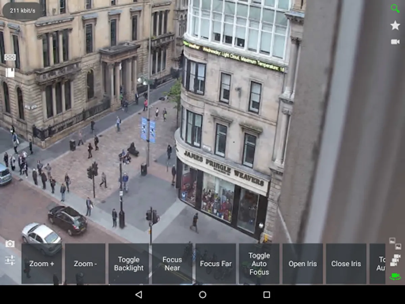Open the SD card storage icon

(x=10, y=73)
